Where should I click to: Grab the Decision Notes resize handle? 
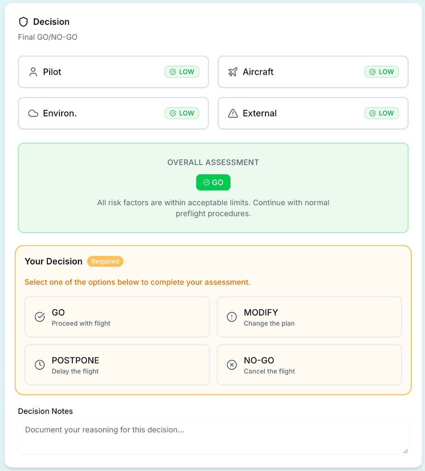coord(406,451)
